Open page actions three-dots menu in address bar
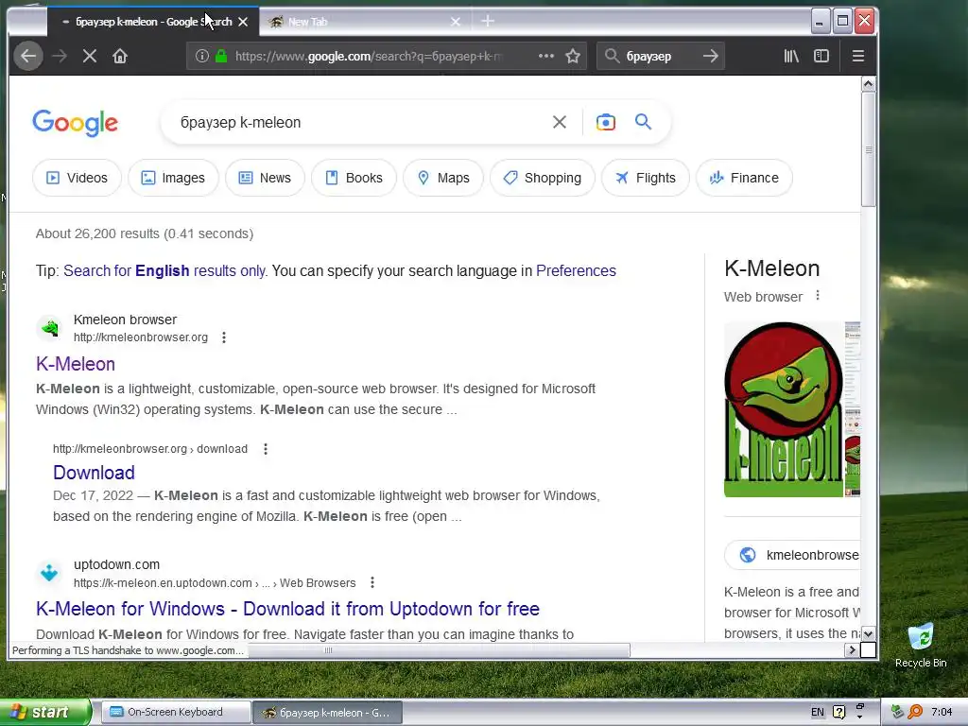The image size is (968, 726). pos(545,56)
